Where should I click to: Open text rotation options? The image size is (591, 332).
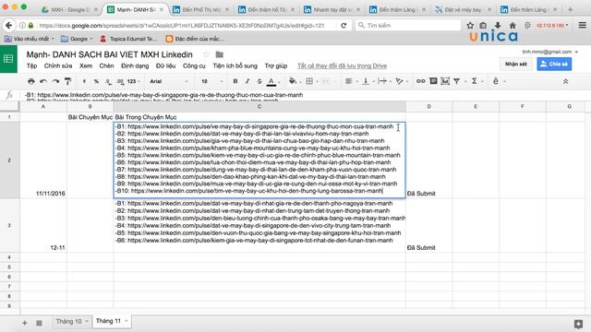[x=400, y=81]
